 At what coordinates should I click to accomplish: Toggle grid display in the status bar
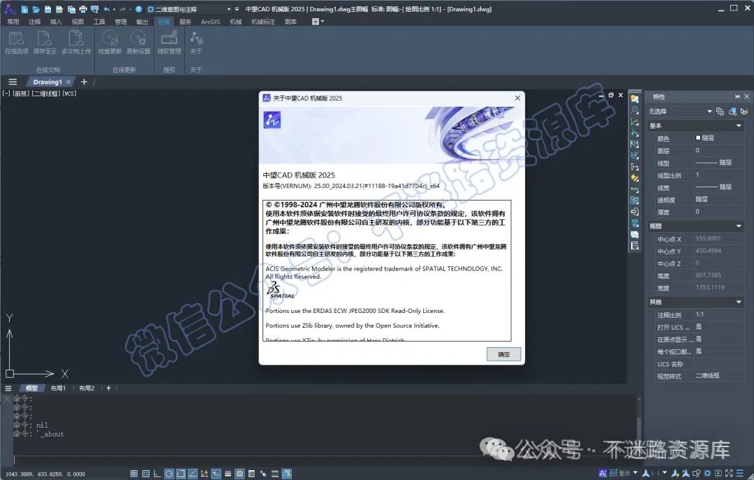pyautogui.click(x=133, y=474)
